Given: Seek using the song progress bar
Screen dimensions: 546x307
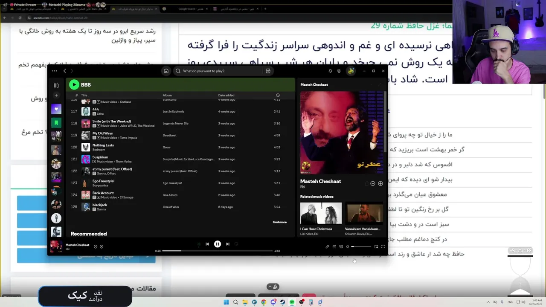Looking at the screenshot, I should click(x=217, y=251).
